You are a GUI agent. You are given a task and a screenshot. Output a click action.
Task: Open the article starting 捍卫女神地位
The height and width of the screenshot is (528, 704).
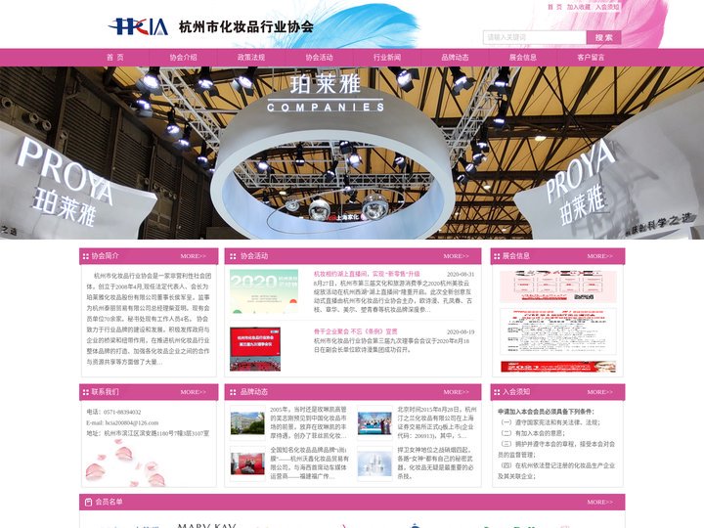coord(435,462)
